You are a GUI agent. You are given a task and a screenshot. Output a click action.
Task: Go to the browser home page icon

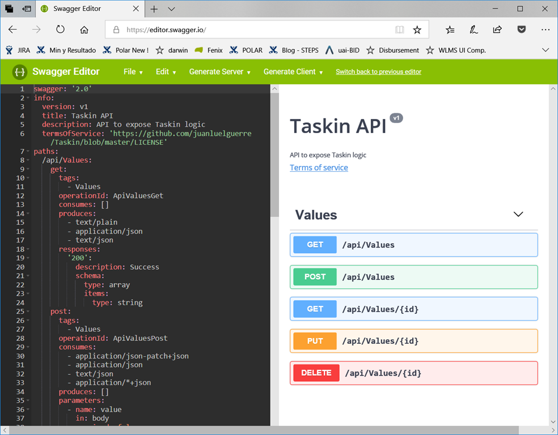click(84, 29)
